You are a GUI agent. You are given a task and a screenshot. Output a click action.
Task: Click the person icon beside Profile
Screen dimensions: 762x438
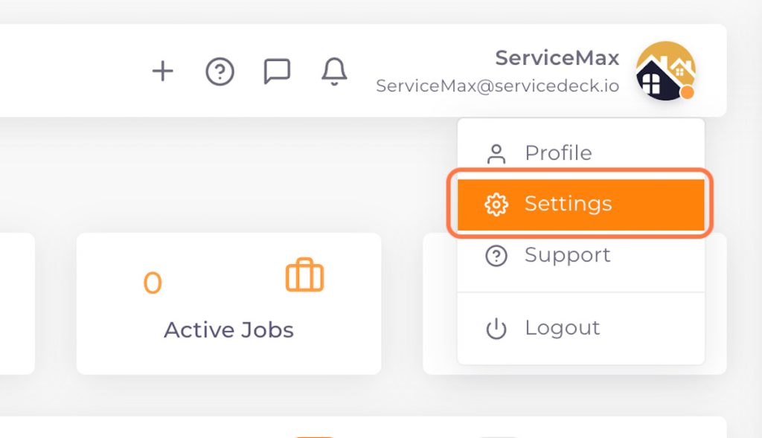coord(497,152)
